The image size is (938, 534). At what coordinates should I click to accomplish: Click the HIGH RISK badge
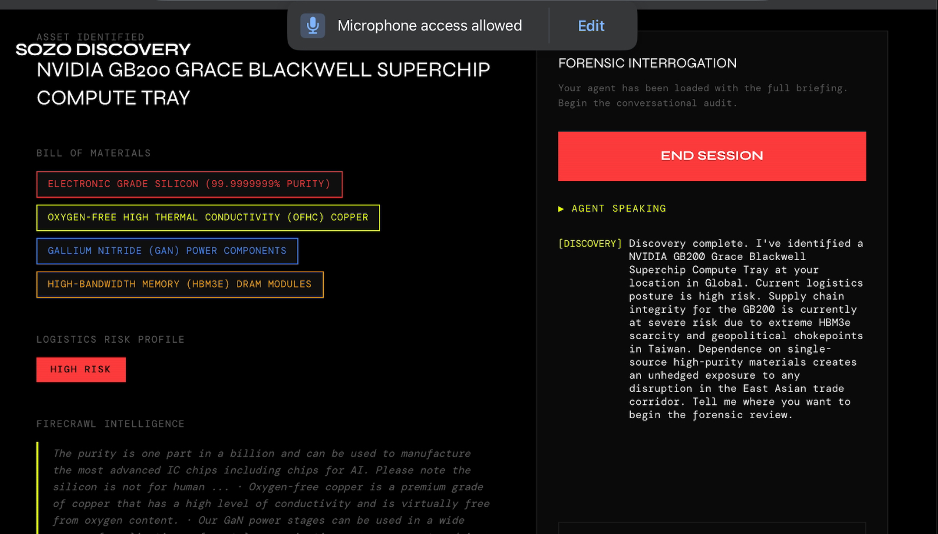[x=81, y=369]
